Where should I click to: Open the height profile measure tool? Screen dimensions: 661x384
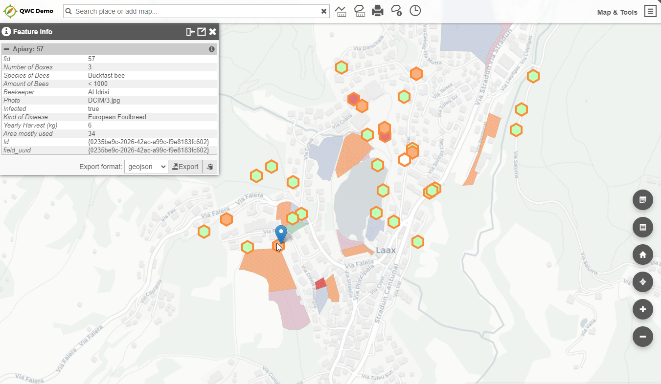point(341,11)
